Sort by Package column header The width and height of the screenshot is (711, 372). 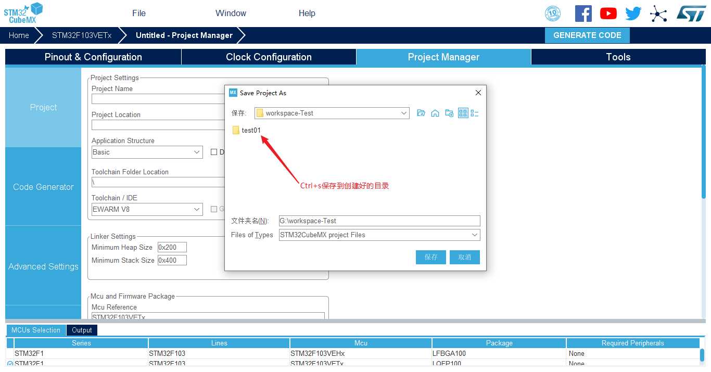(499, 343)
